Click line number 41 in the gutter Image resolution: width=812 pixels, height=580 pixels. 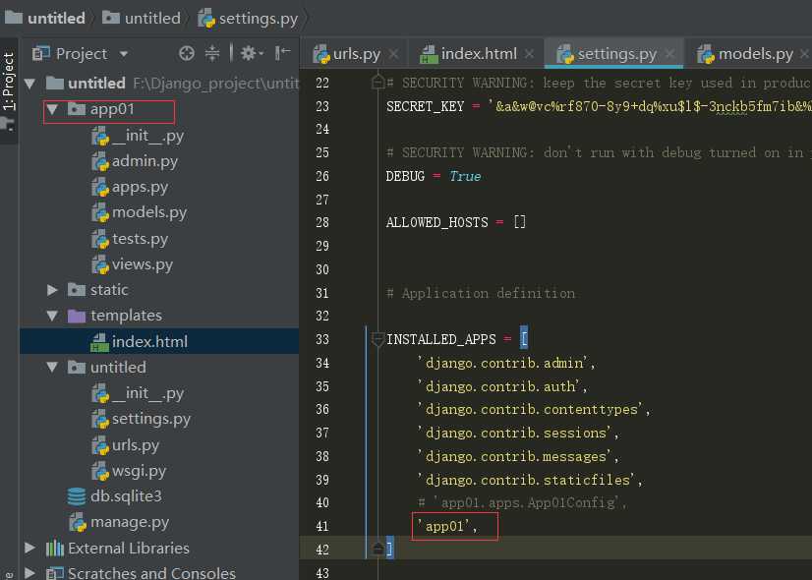[x=322, y=526]
